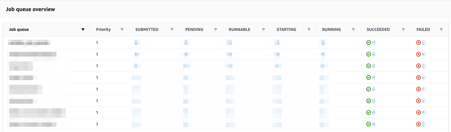Click the failed X icon in fourth row
Viewport: 451px width, 132px height.
click(418, 78)
